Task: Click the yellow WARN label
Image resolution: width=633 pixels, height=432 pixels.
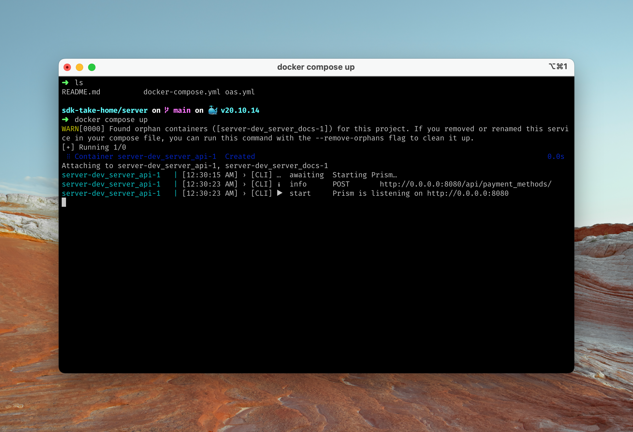Action: [70, 129]
